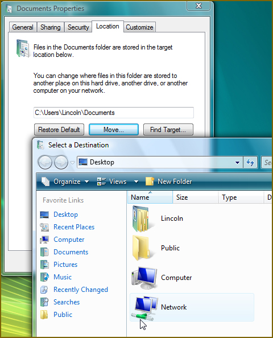Click the Pictures icon in Favorite Links
Viewport: 273px width, 338px height.
click(x=44, y=265)
